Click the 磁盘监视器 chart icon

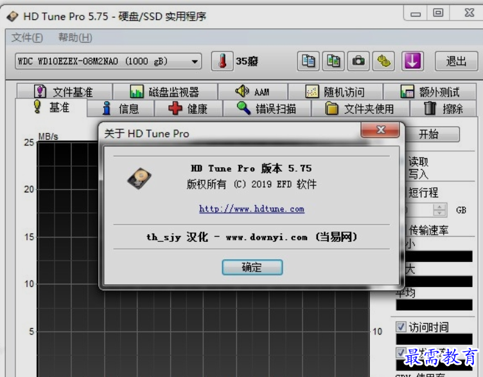pos(136,91)
